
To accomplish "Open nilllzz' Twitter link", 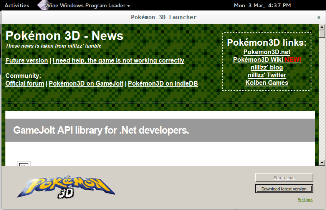I will click(267, 75).
